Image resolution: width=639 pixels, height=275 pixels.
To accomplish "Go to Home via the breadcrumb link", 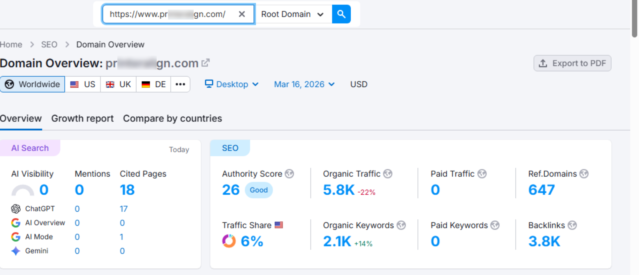I will tap(11, 44).
